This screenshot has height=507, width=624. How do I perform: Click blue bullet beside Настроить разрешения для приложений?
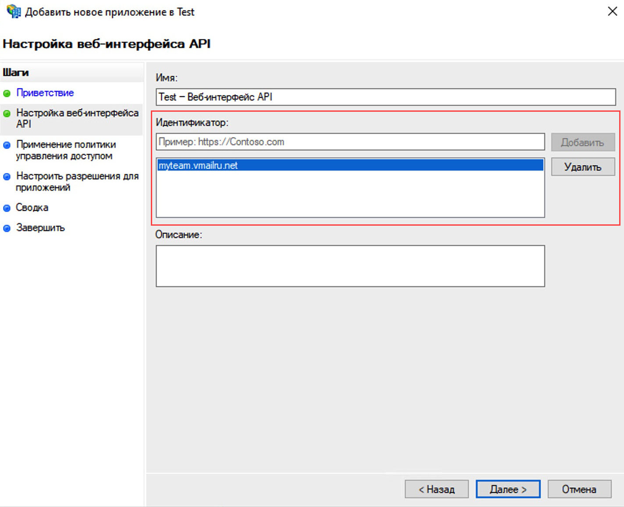7,177
